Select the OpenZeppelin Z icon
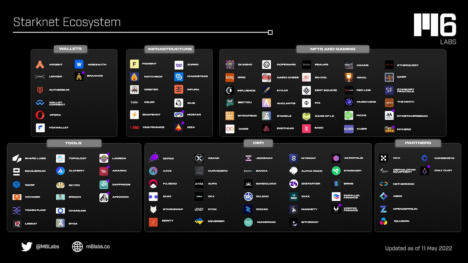This screenshot has width=468, height=263. coord(383,209)
